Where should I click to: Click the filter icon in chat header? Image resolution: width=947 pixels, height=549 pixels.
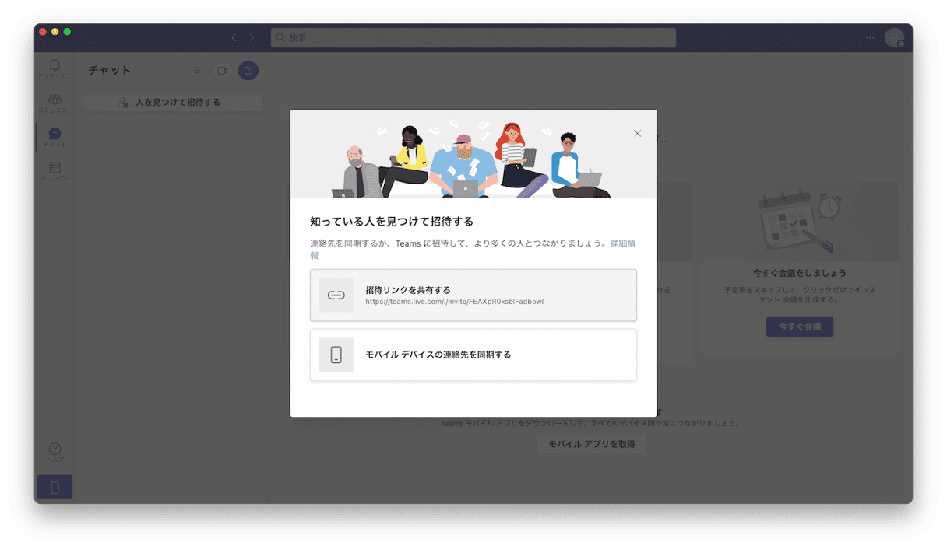click(x=197, y=71)
